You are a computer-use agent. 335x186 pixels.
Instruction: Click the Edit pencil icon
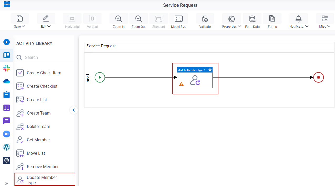[46, 18]
